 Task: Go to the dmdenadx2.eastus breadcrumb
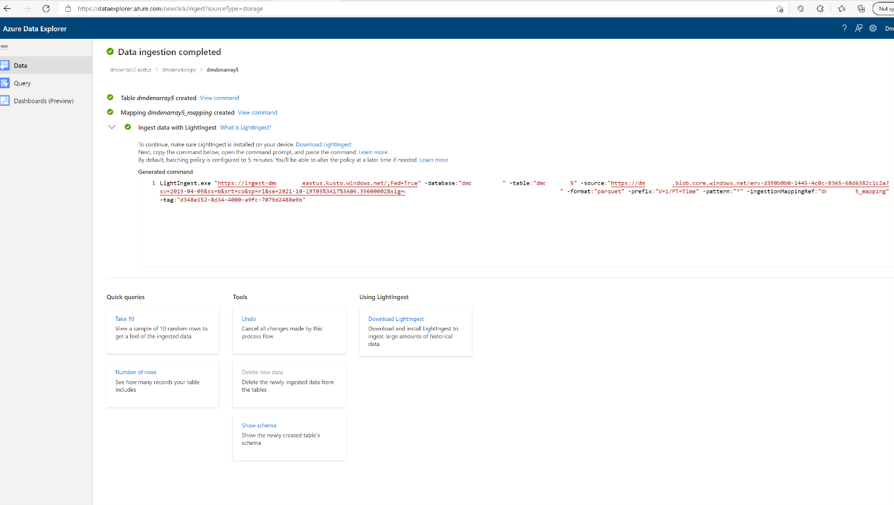coord(130,70)
